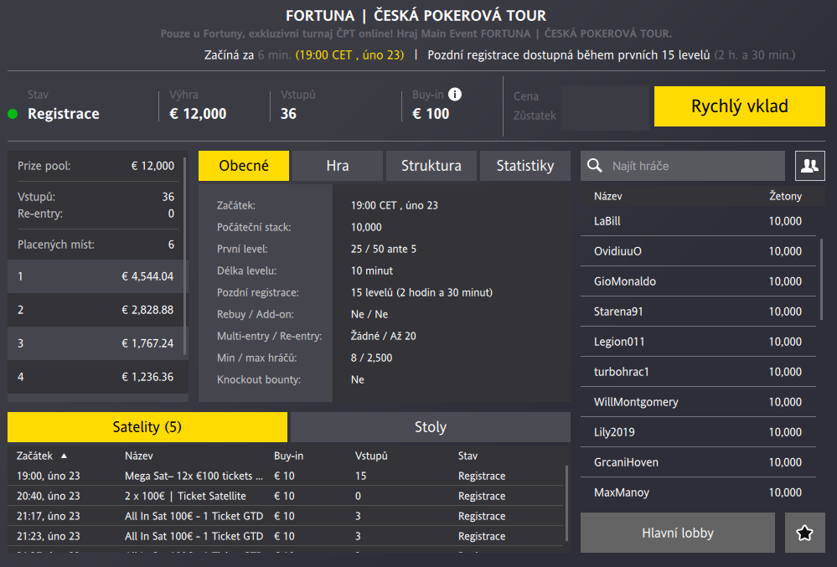
Task: Switch to the Obecné tab
Action: click(244, 166)
